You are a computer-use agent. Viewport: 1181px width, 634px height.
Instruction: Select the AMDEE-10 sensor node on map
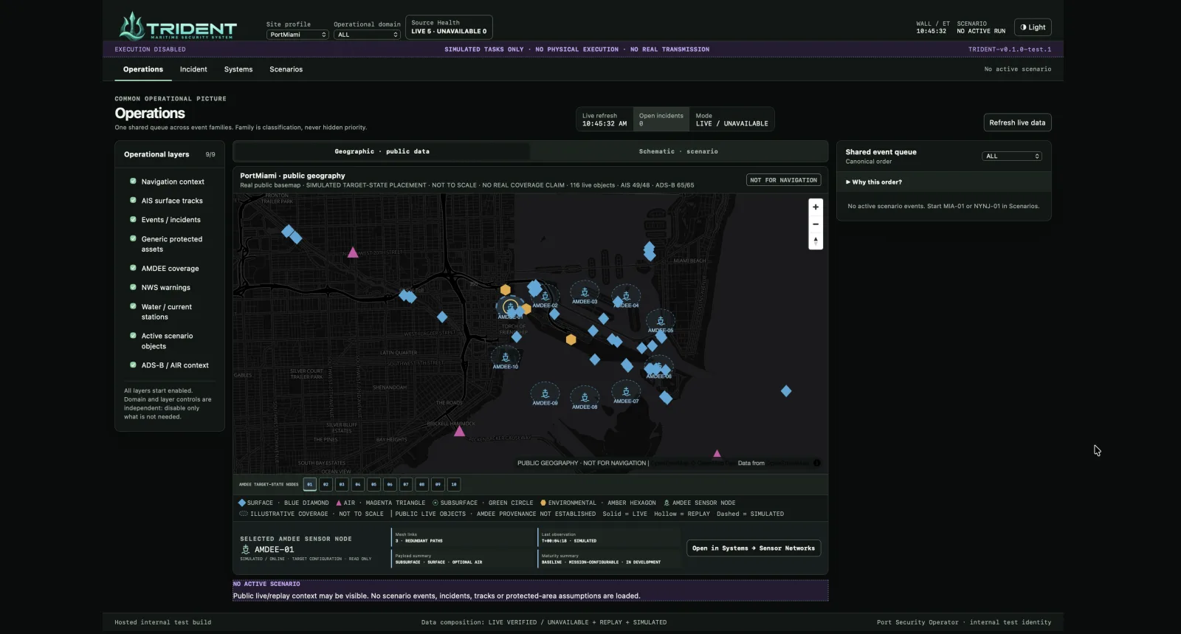[506, 357]
